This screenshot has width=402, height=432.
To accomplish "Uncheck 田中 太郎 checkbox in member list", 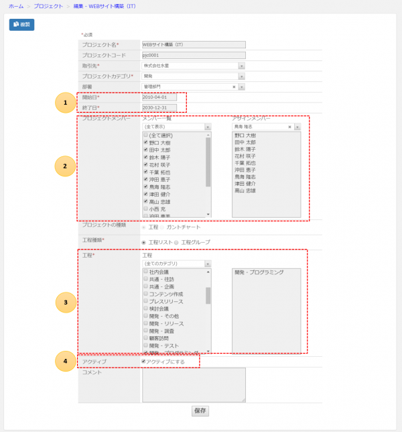I will point(146,150).
